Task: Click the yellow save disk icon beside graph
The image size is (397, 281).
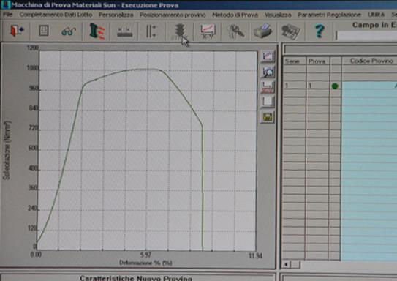Action: click(268, 117)
